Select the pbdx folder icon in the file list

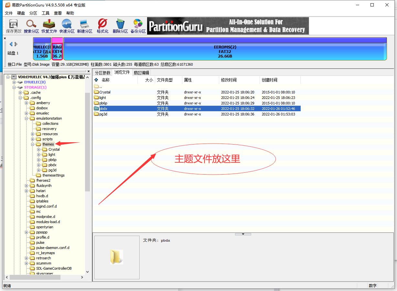96,109
